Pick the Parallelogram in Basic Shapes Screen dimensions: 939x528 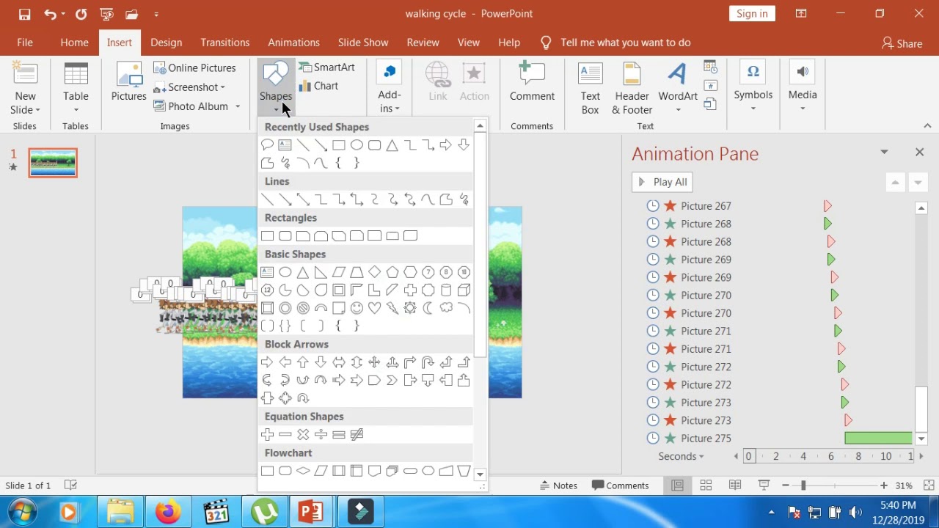(339, 272)
